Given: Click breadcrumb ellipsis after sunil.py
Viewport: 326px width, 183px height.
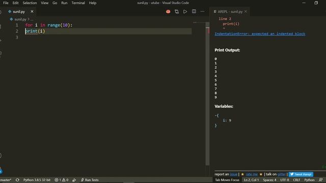Looking at the screenshot, I should coord(32,19).
